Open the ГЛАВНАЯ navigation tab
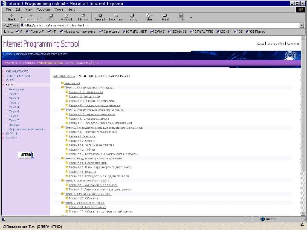The height and width of the screenshot is (230, 307). pyautogui.click(x=10, y=63)
